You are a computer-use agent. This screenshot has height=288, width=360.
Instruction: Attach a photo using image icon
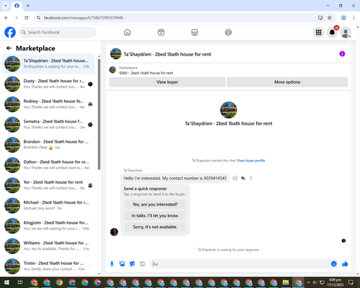(x=122, y=264)
